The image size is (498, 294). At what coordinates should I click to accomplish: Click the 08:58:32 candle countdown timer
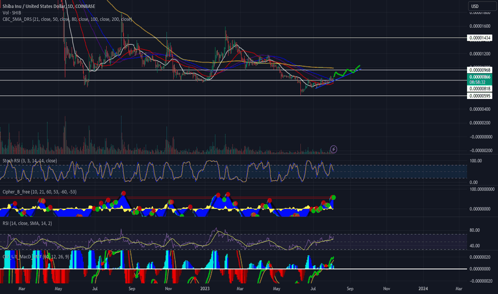(478, 82)
